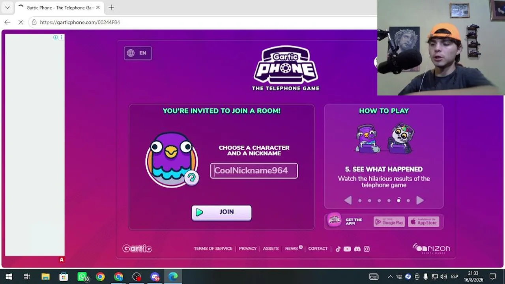Screen dimensions: 505x284
Task: Show hidden system tray icons
Action: tap(390, 277)
